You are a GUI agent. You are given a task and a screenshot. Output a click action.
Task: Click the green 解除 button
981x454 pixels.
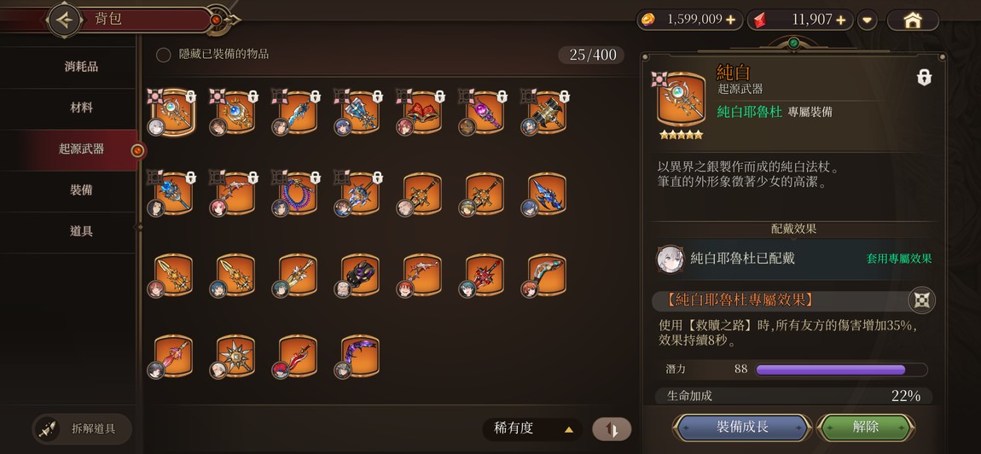865,428
